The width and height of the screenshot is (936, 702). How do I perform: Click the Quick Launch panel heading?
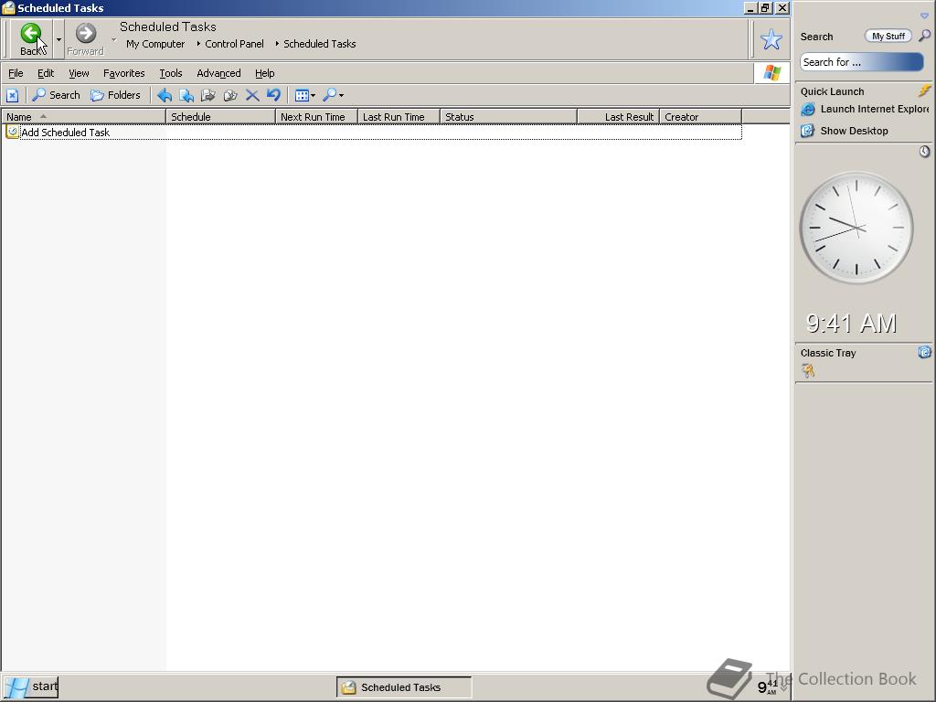pyautogui.click(x=832, y=91)
